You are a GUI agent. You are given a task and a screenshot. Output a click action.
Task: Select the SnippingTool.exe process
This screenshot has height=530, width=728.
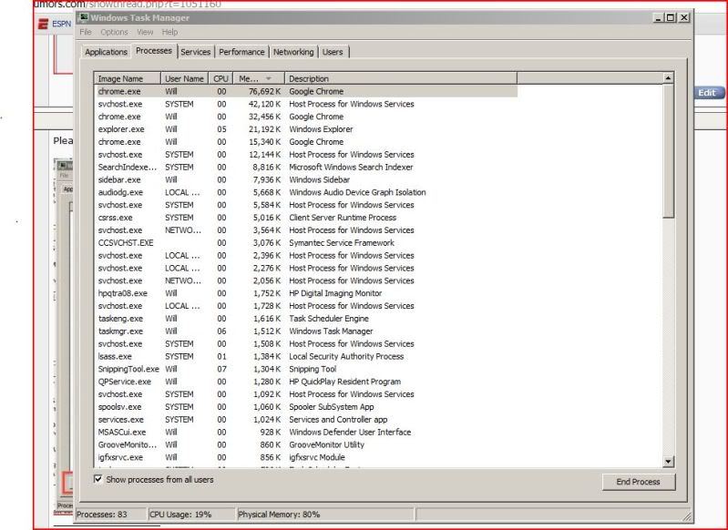305,369
